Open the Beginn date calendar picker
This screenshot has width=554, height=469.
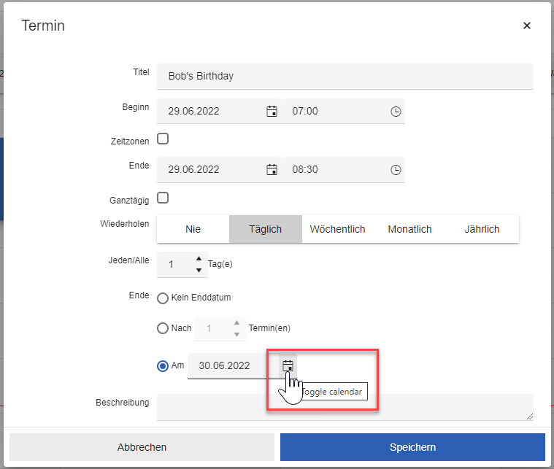(x=272, y=112)
